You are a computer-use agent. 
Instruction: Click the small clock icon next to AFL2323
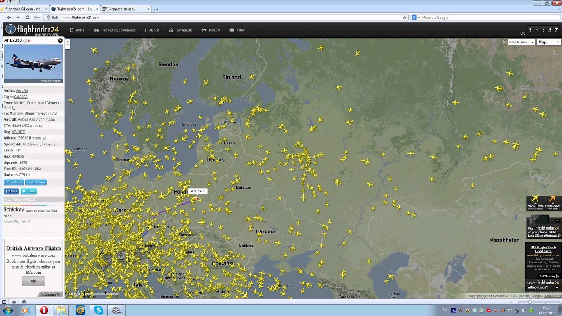[x=25, y=41]
